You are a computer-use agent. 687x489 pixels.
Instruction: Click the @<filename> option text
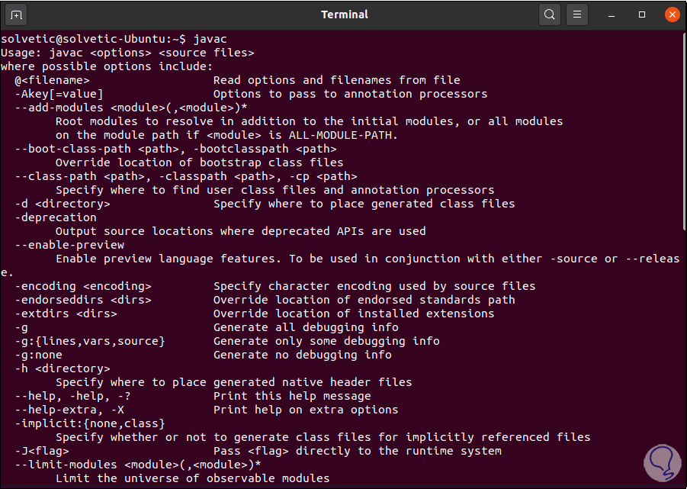(x=51, y=80)
